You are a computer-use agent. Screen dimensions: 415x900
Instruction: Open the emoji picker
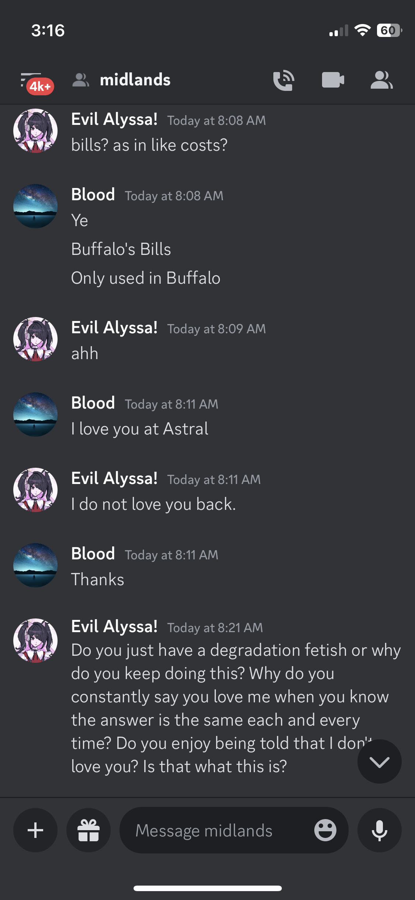(x=325, y=830)
